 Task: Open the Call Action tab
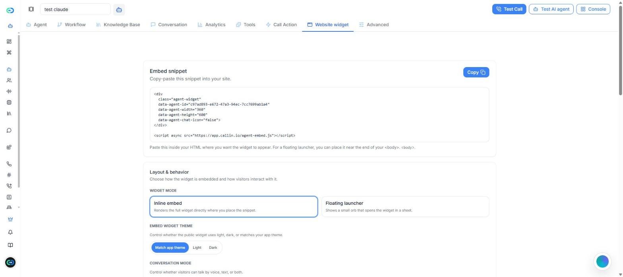(x=281, y=25)
